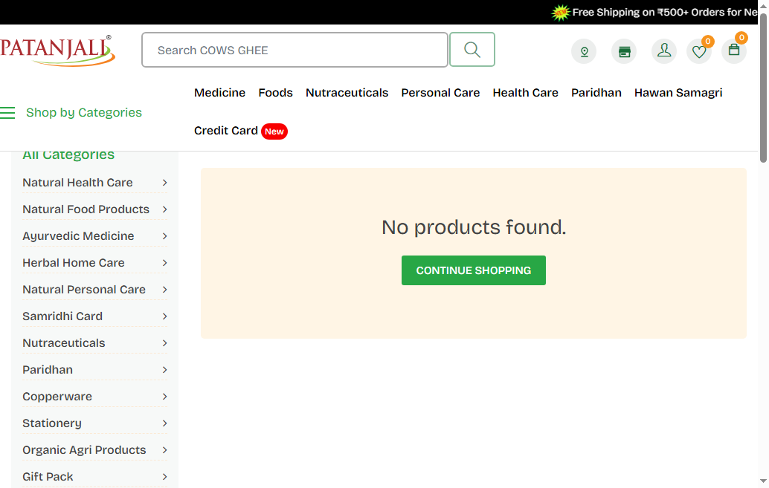
Task: Click the magnifier search button
Action: (x=472, y=50)
